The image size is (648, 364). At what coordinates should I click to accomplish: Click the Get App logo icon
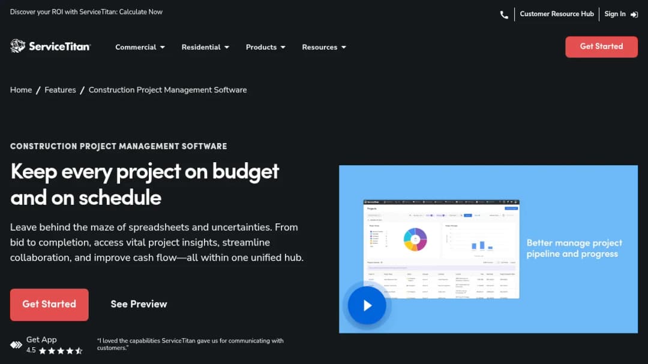[16, 345]
